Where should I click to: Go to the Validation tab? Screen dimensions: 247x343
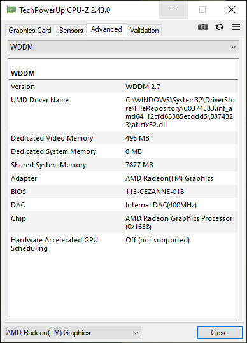(144, 31)
